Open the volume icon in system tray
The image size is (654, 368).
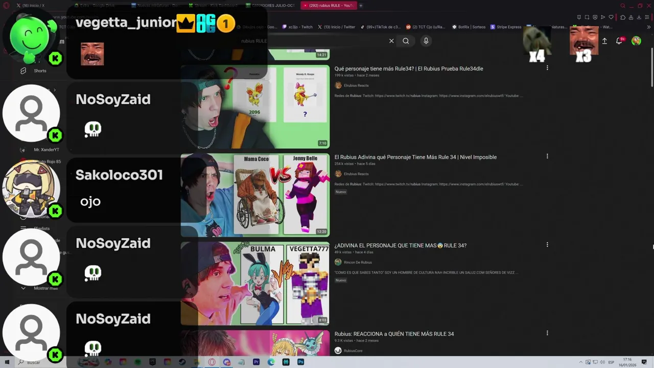pos(602,362)
